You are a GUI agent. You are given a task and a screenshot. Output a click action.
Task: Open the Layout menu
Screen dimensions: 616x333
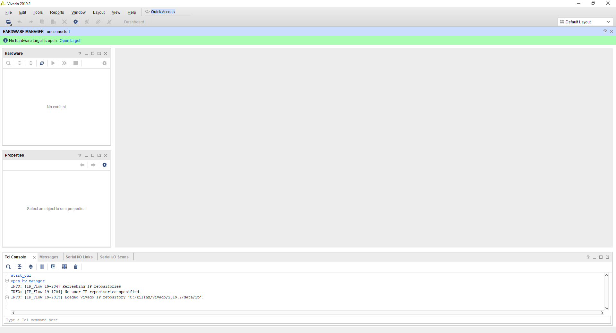(99, 12)
